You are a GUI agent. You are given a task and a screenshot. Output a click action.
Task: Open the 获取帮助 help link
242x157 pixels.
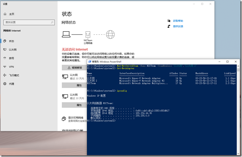click(178, 21)
